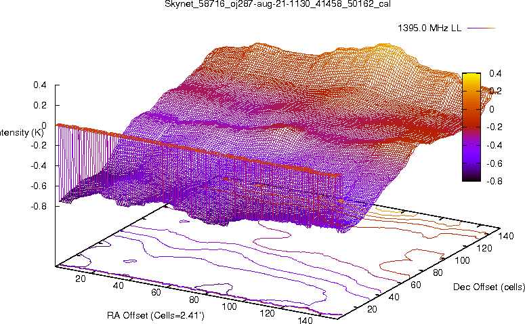Select the 1395.0 MHz LL legend label
This screenshot has width=525, height=324.
(x=429, y=28)
